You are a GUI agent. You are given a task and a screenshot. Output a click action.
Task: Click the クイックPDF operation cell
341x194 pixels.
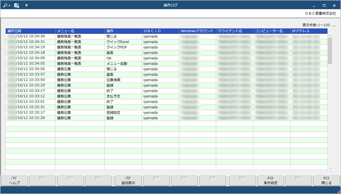pos(123,48)
